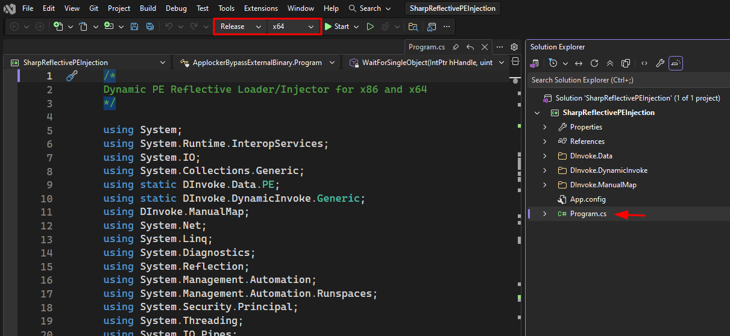The height and width of the screenshot is (336, 730).
Task: Click the Solution and Folder view switch icon
Action: [x=534, y=63]
